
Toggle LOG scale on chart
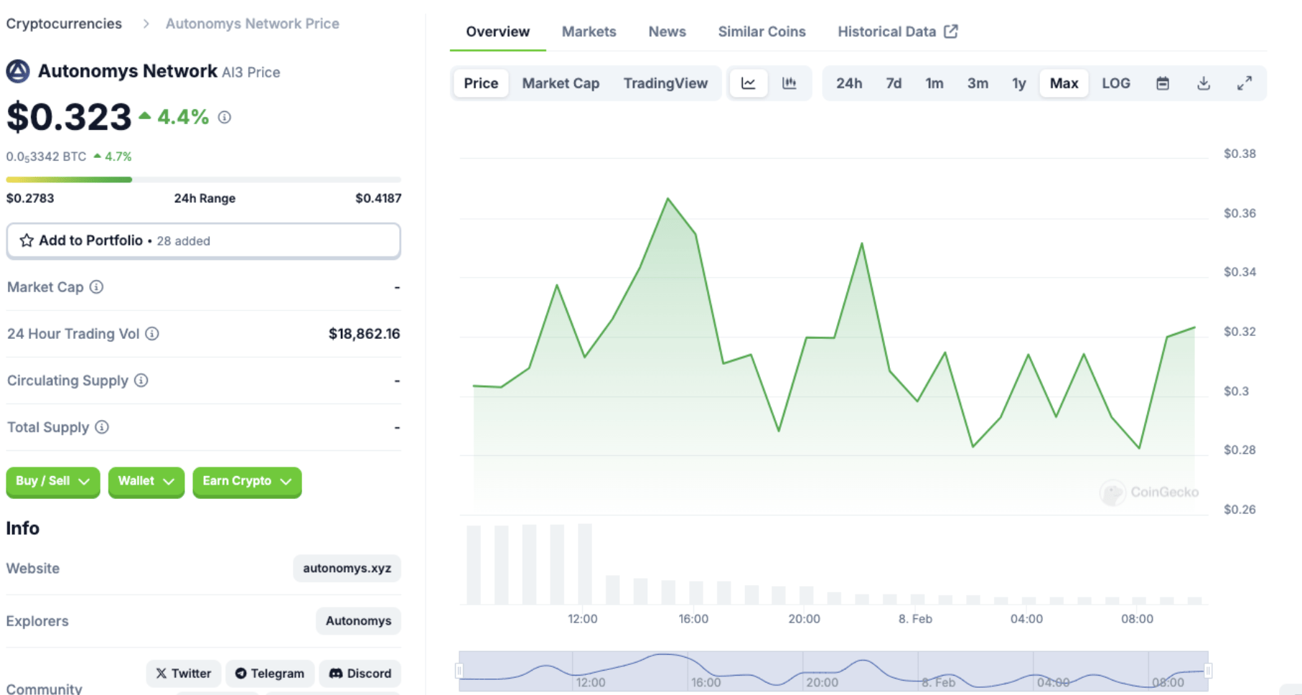pos(1116,83)
